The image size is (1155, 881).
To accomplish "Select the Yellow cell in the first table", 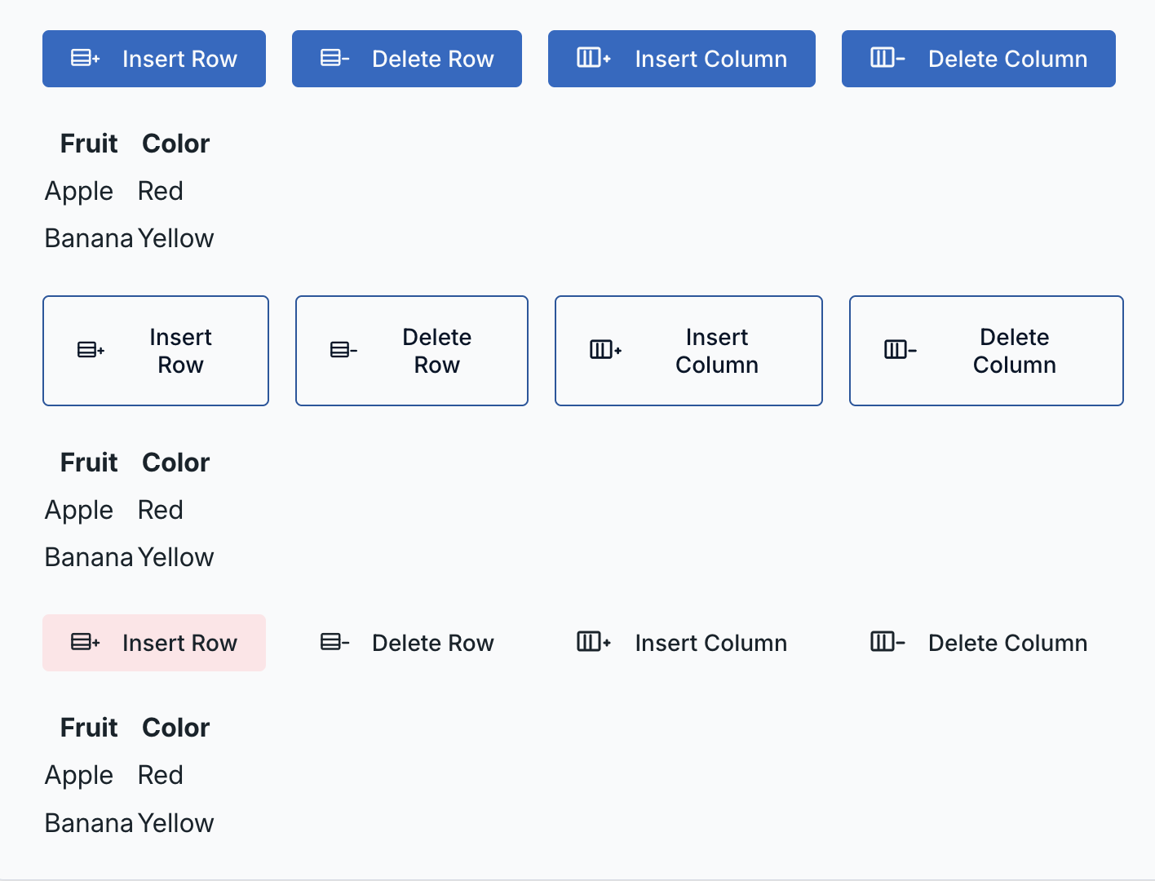I will 175,238.
